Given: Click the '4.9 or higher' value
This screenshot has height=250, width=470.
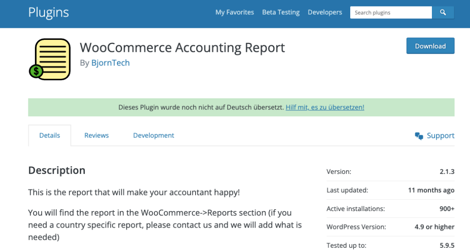Looking at the screenshot, I should tap(434, 227).
